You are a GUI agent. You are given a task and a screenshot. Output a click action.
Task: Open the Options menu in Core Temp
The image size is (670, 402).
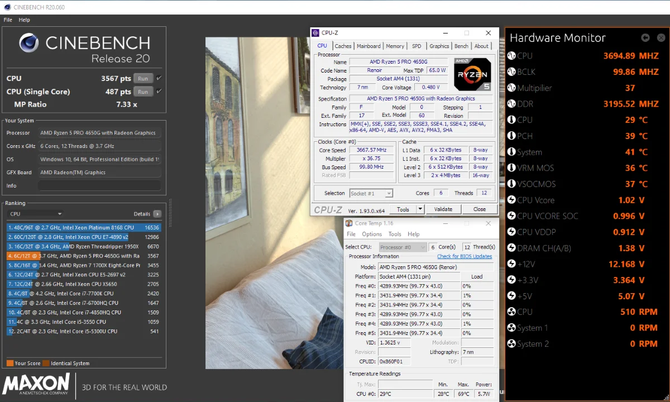click(372, 234)
